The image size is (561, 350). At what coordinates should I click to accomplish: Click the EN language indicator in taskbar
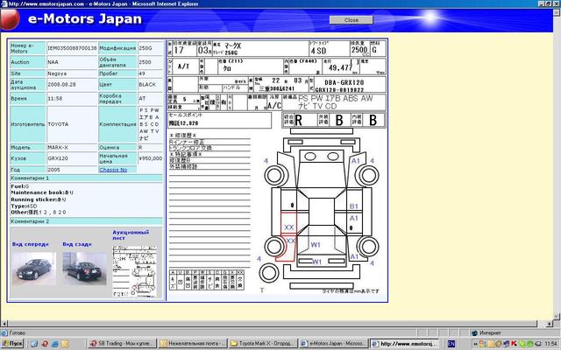[451, 344]
